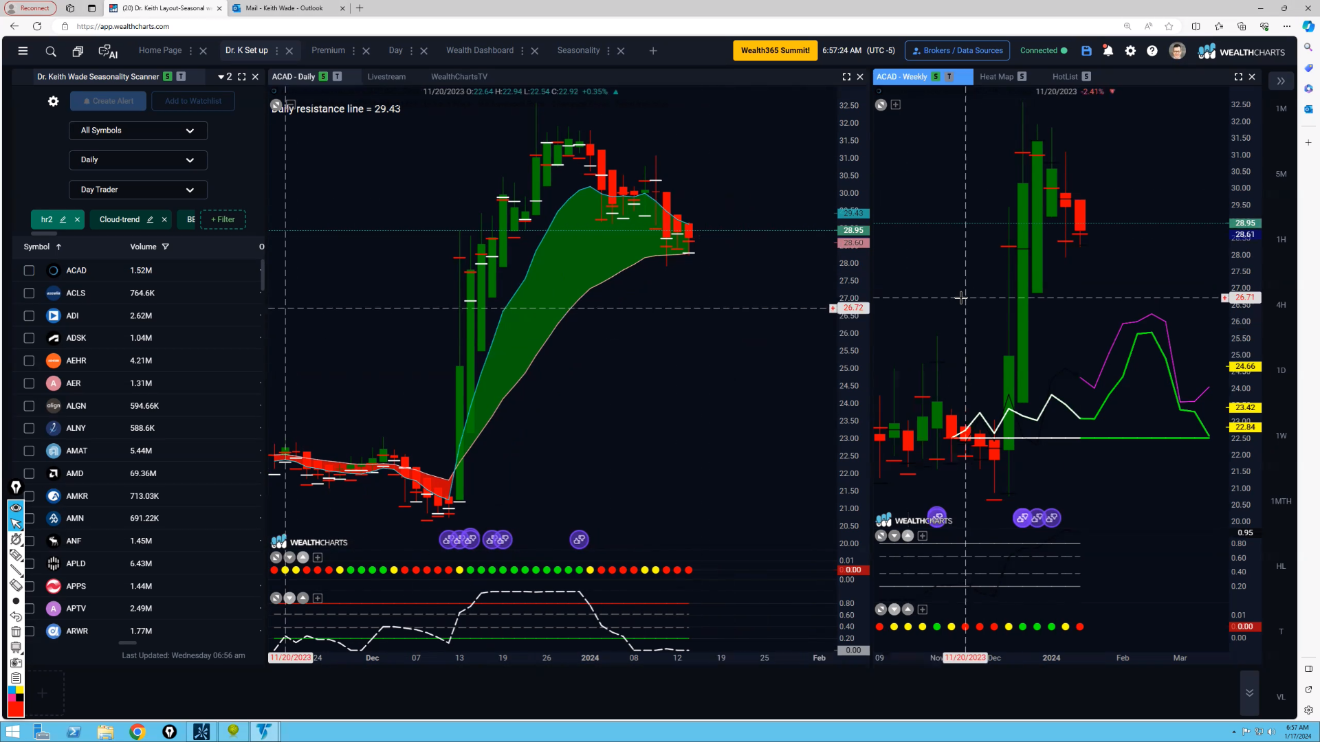
Task: Select the cursor arrow drawing tool
Action: click(16, 524)
